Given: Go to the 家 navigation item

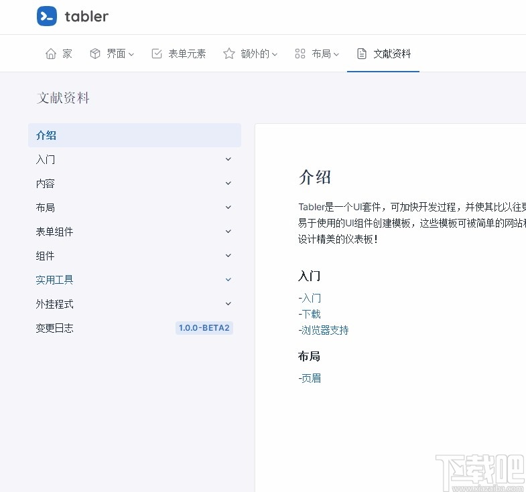Looking at the screenshot, I should pos(59,54).
